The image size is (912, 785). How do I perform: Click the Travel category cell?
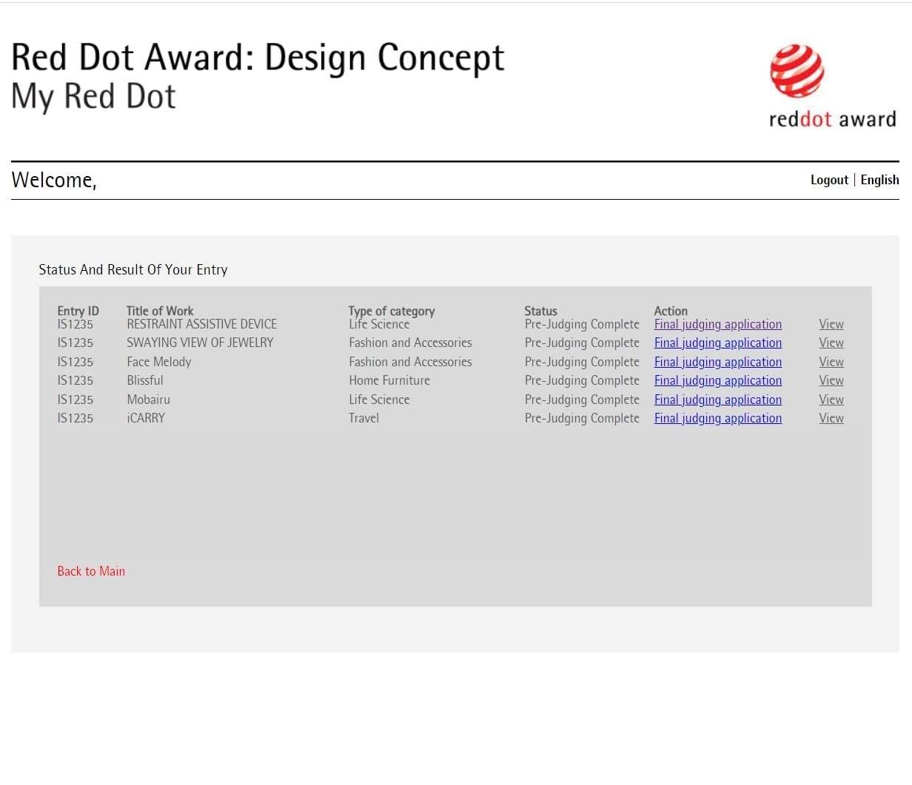tap(364, 418)
